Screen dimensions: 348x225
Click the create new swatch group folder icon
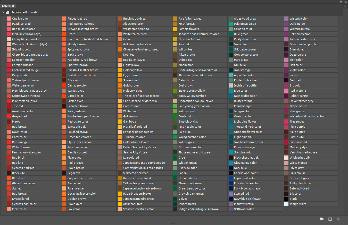coord(322,219)
